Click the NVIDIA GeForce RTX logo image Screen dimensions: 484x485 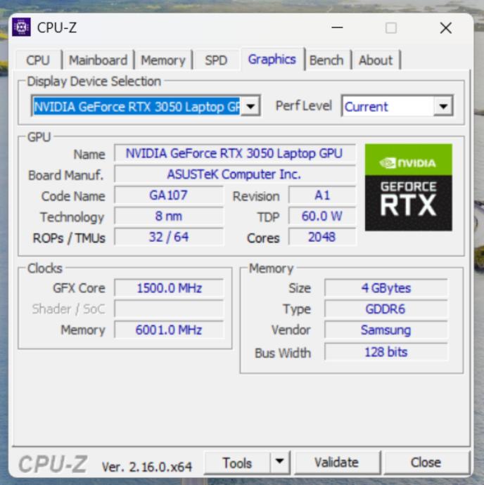point(409,187)
